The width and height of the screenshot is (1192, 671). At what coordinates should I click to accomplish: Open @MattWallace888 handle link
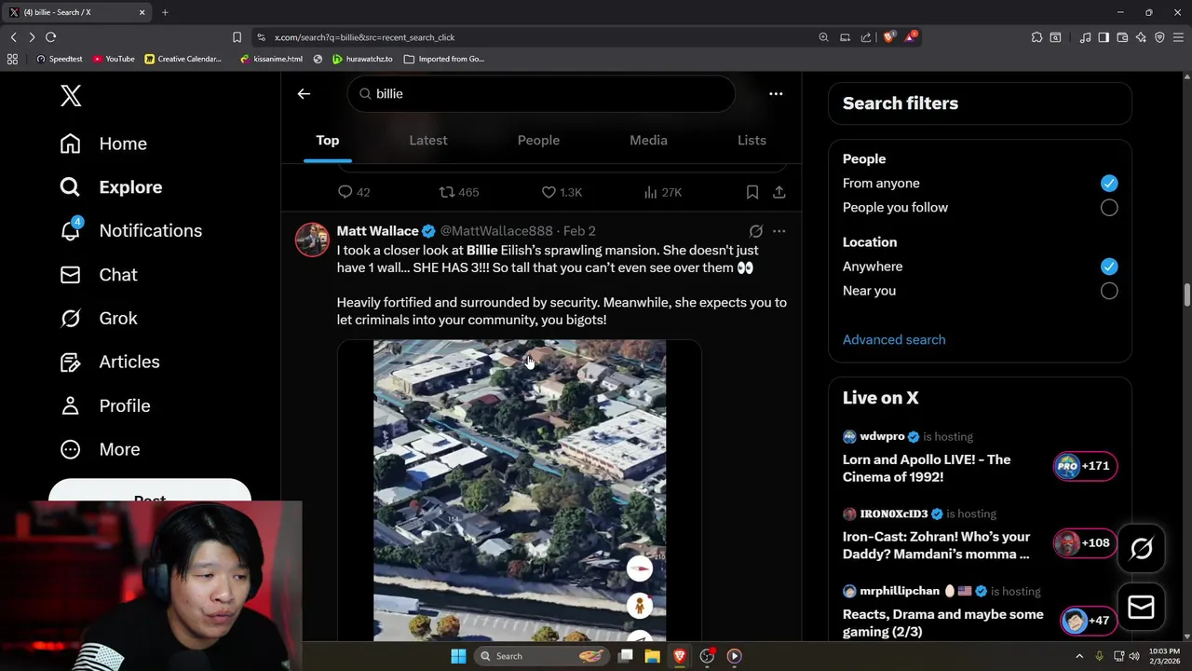[496, 231]
